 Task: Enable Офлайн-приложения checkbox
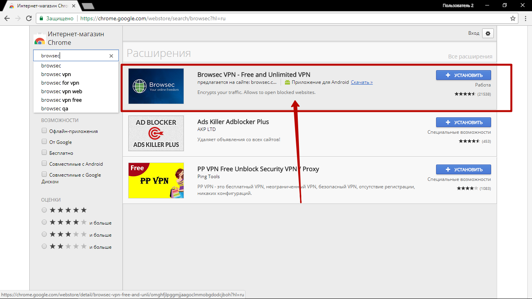point(44,131)
